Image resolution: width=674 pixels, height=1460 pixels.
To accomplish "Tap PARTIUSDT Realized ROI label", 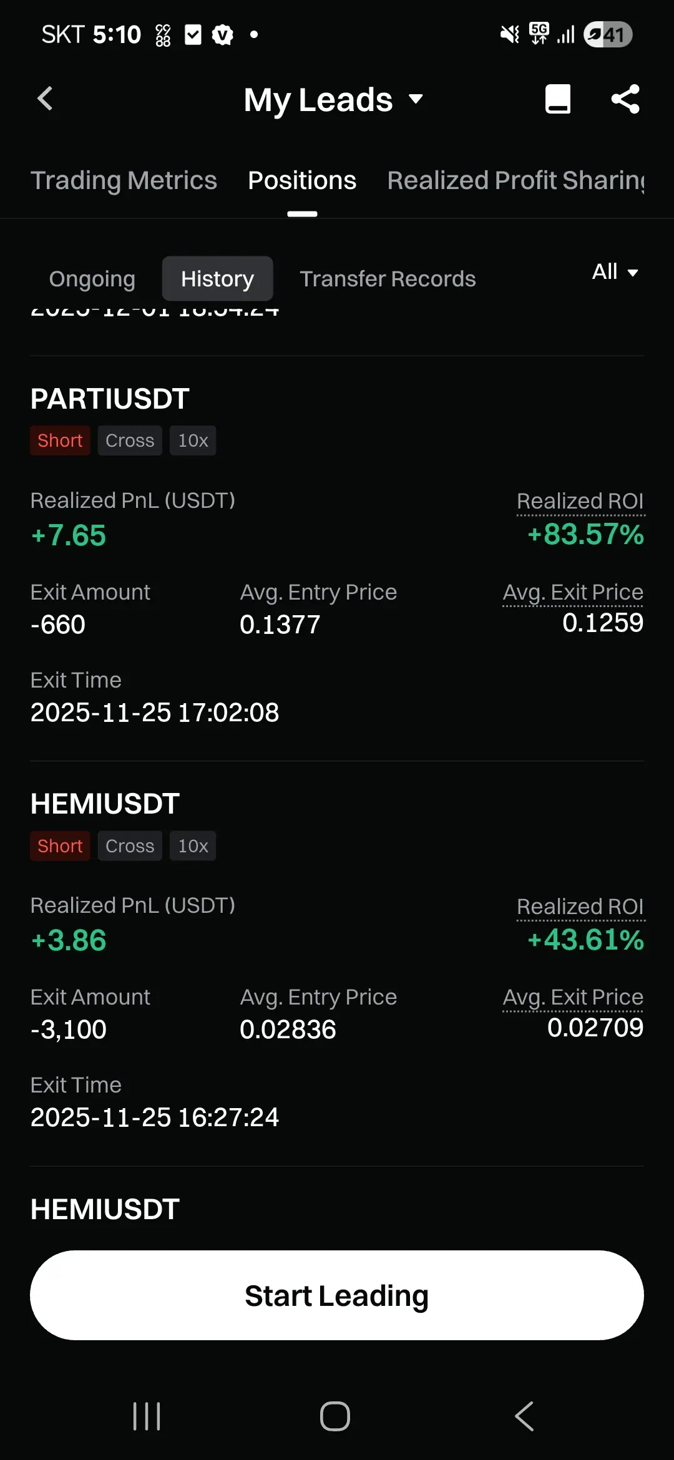I will (580, 501).
